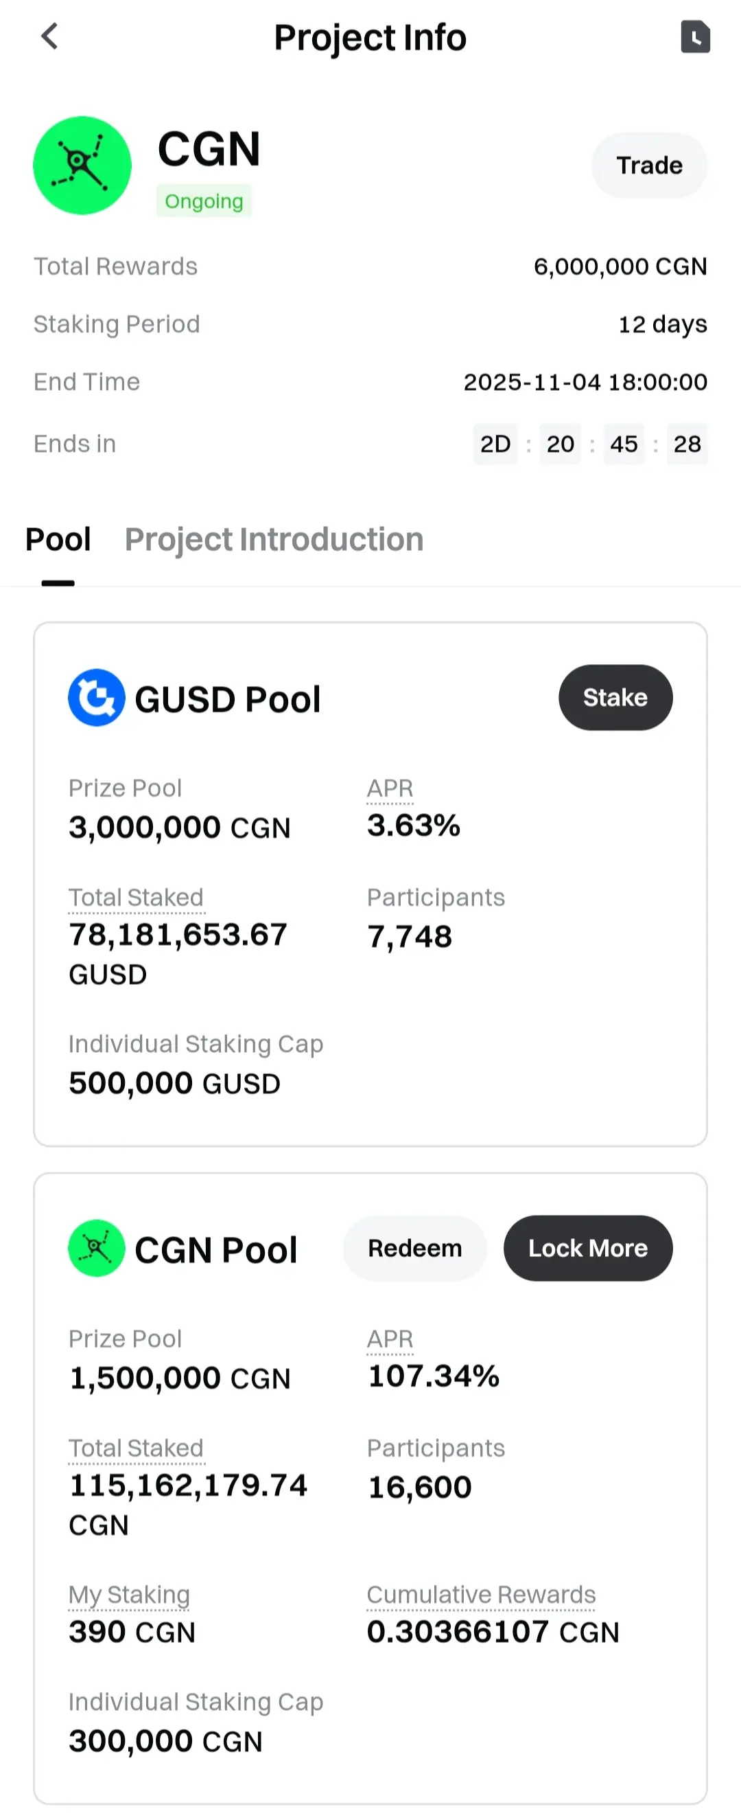Tap Redeem in CGN Pool
The width and height of the screenshot is (741, 1820).
pos(415,1248)
